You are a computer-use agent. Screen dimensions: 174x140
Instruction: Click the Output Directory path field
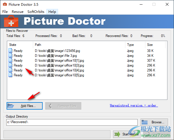point(72,122)
